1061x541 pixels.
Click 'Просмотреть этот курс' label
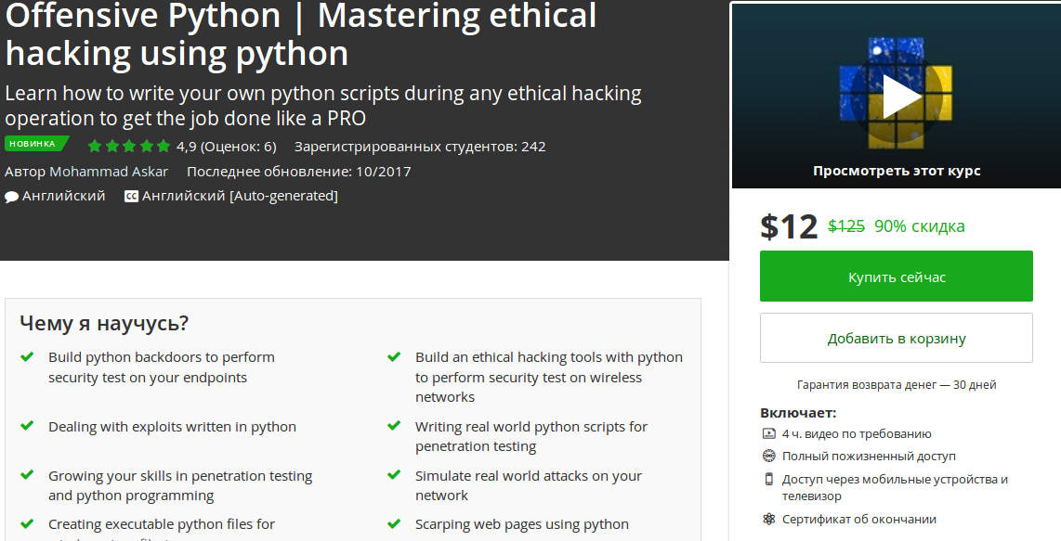[x=896, y=170]
